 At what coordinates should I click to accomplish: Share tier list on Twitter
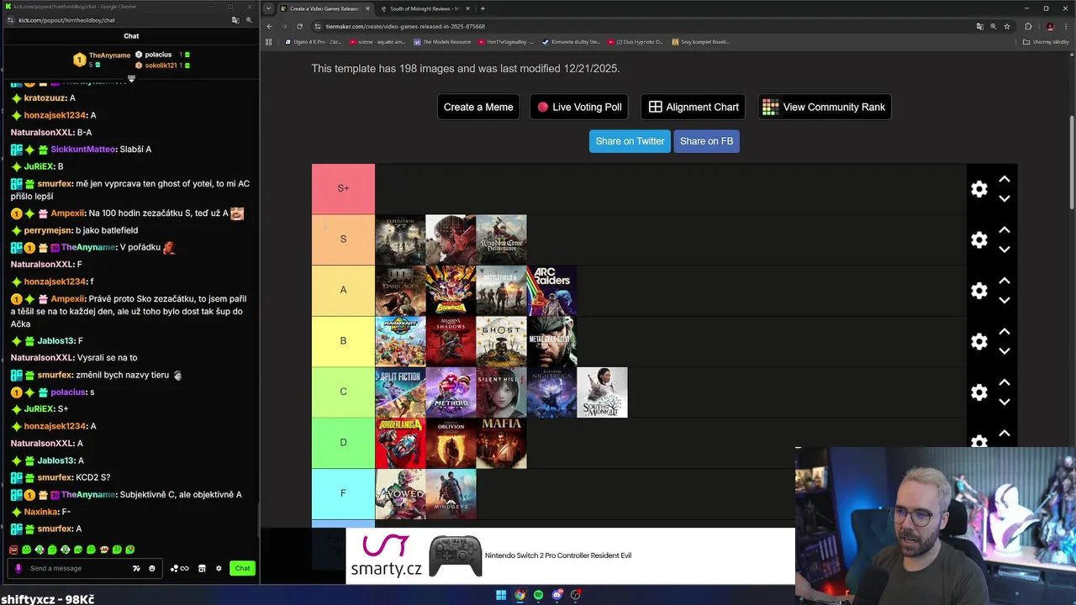click(x=630, y=141)
